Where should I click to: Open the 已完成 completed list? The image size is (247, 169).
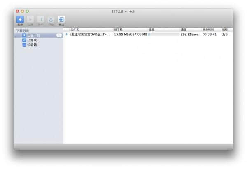32,40
